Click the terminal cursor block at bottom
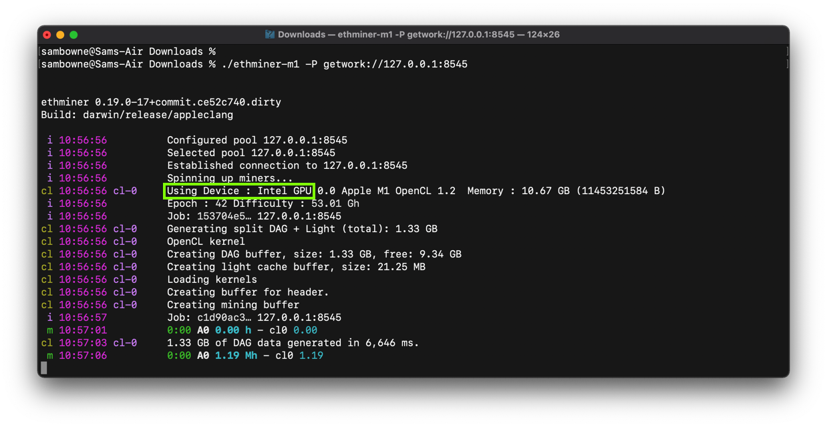827x427 pixels. tap(44, 368)
